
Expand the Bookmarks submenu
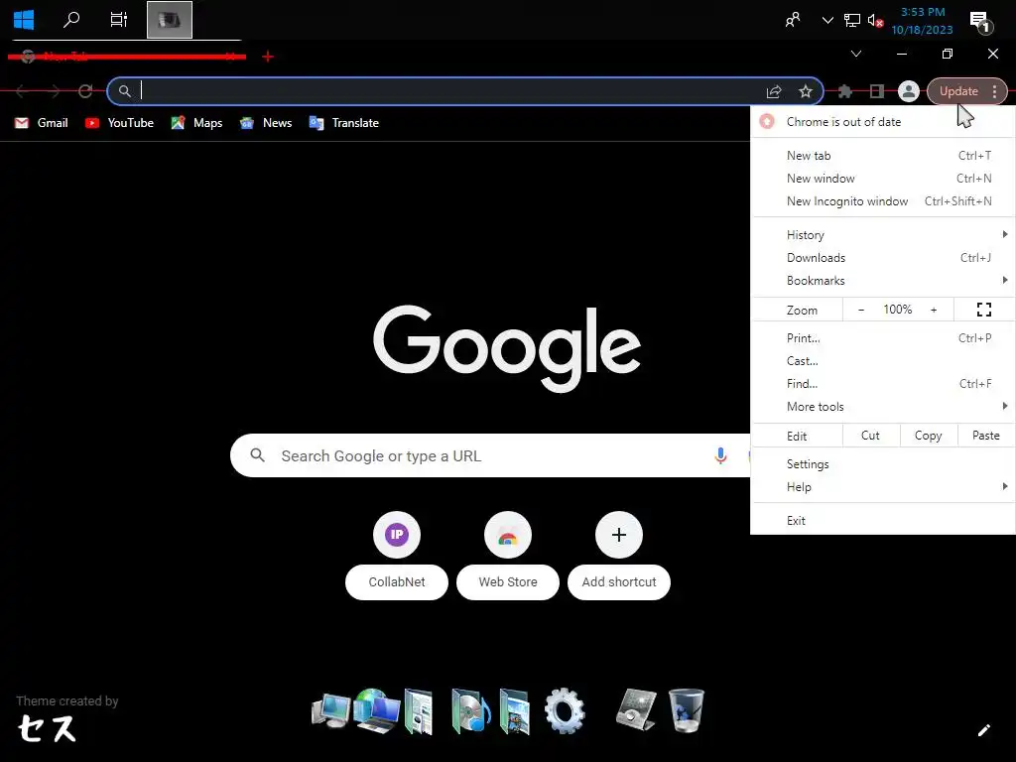(x=882, y=281)
